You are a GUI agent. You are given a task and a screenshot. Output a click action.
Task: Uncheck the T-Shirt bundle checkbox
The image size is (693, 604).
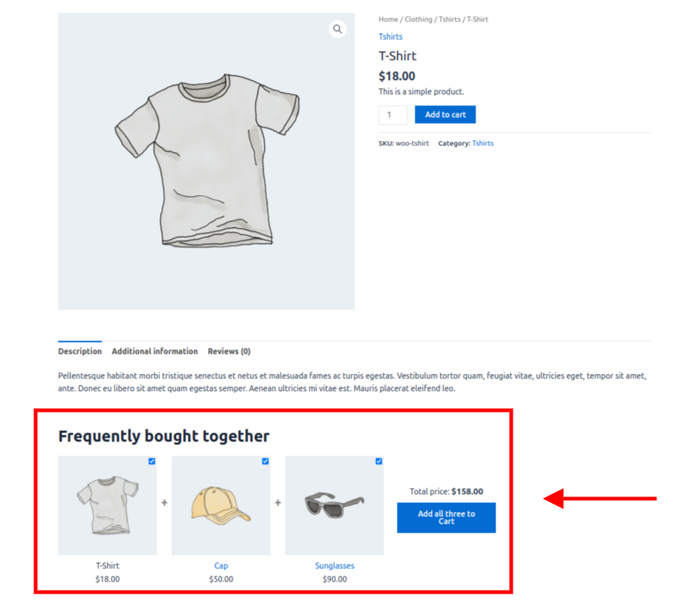point(152,462)
